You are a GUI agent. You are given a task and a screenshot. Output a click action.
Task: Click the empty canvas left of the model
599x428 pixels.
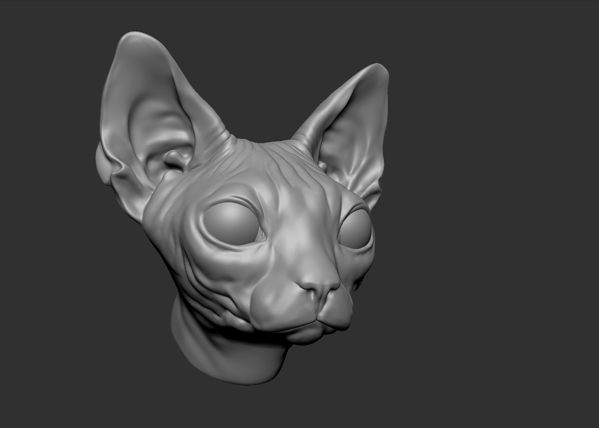(47, 214)
